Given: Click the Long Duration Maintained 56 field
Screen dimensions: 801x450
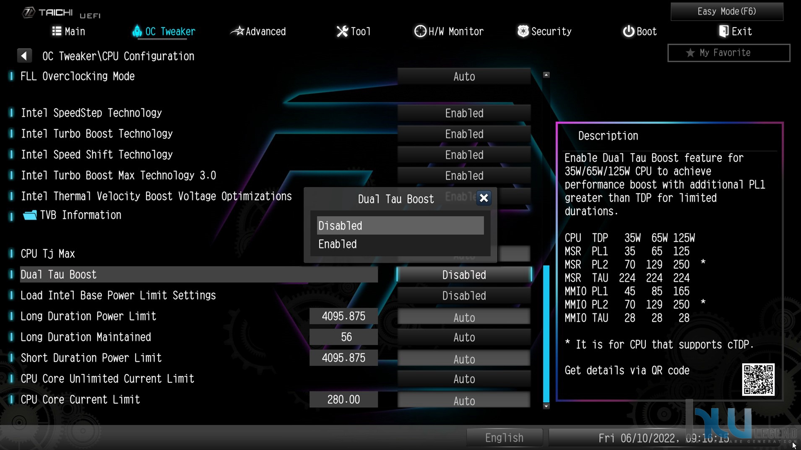Looking at the screenshot, I should coord(343,337).
